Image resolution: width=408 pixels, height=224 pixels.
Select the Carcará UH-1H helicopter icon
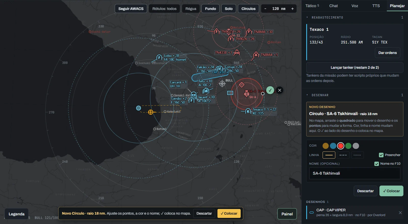194,95
